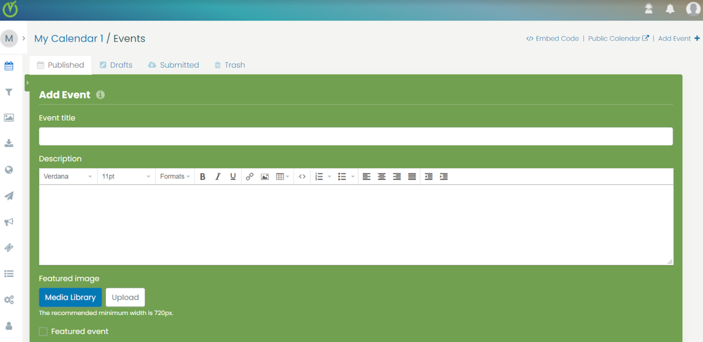Viewport: 703px width, 342px height.
Task: Enable the Featured event checkbox
Action: coord(43,332)
